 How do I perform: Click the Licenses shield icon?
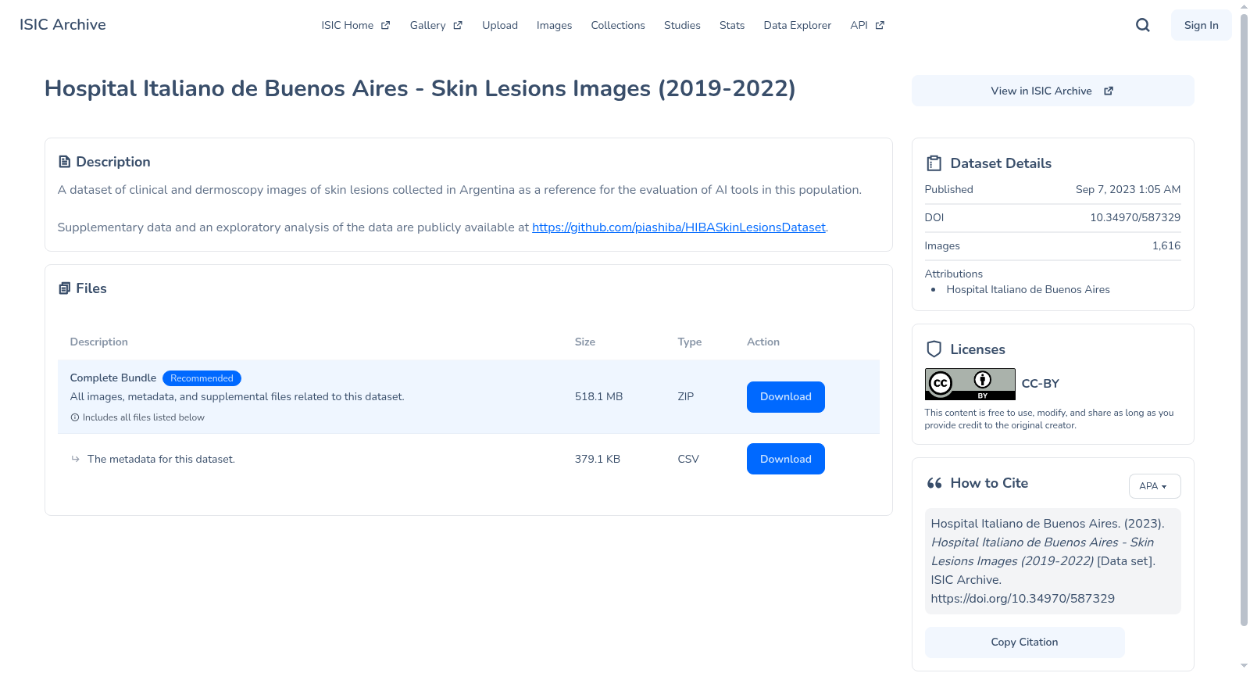[x=934, y=349]
